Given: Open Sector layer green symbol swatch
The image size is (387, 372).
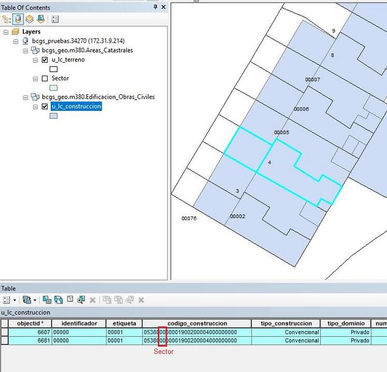Looking at the screenshot, I should point(53,88).
